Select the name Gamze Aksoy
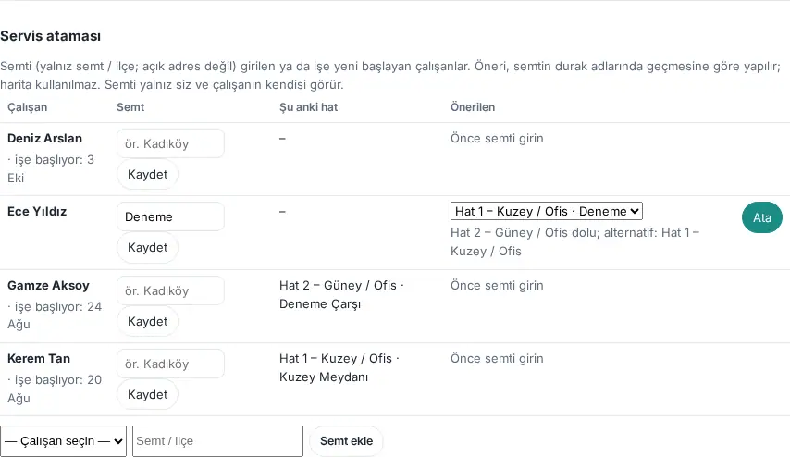This screenshot has width=790, height=457. (48, 286)
